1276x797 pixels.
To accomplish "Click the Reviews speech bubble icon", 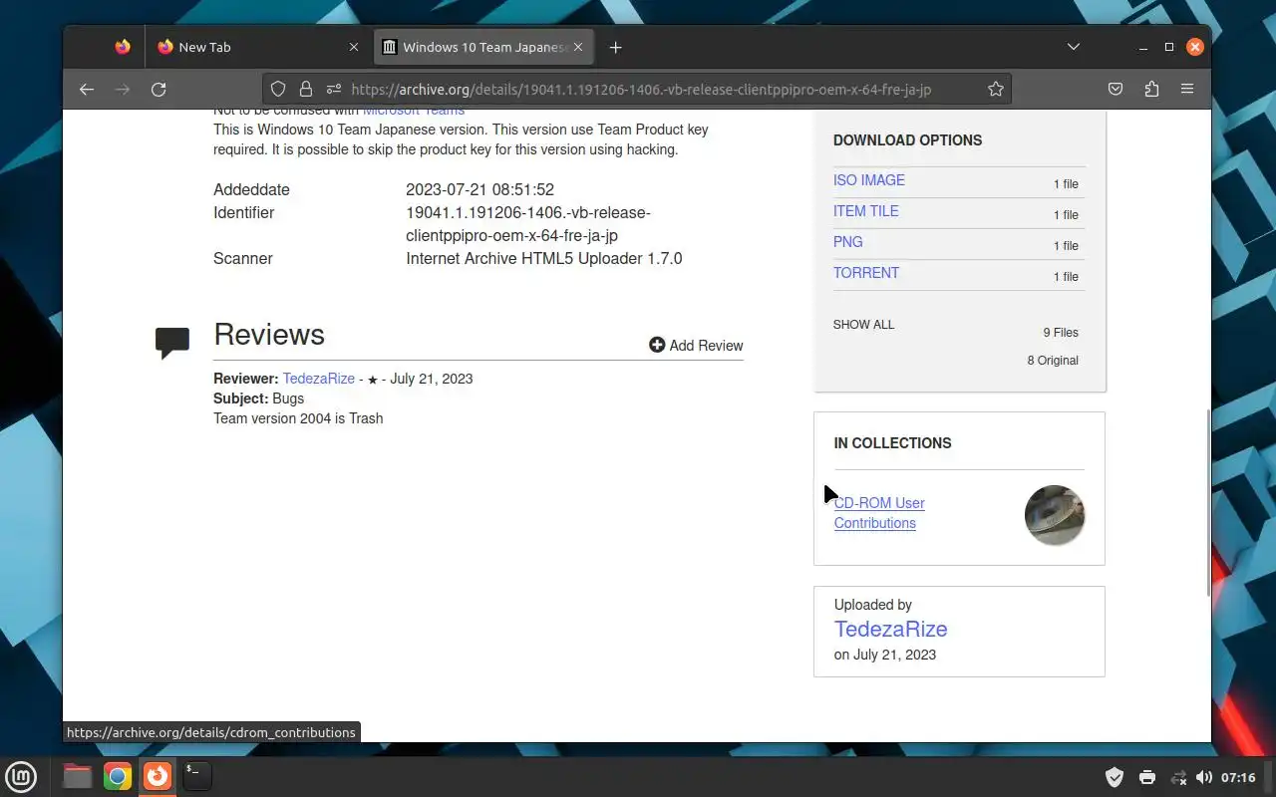I will 172,343.
